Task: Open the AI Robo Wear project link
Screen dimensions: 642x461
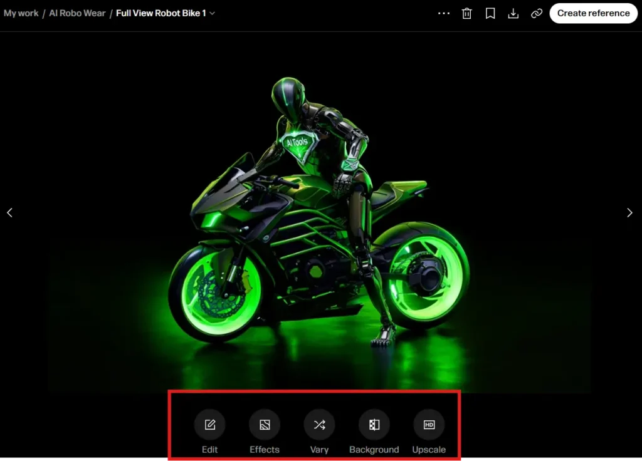Action: click(77, 13)
